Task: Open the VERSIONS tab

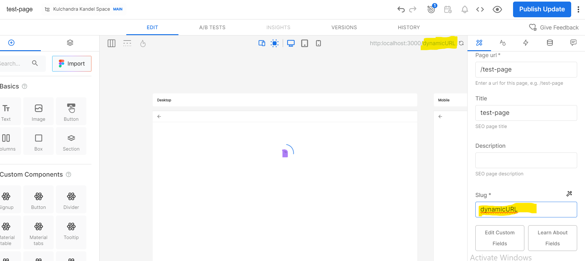Action: click(344, 28)
